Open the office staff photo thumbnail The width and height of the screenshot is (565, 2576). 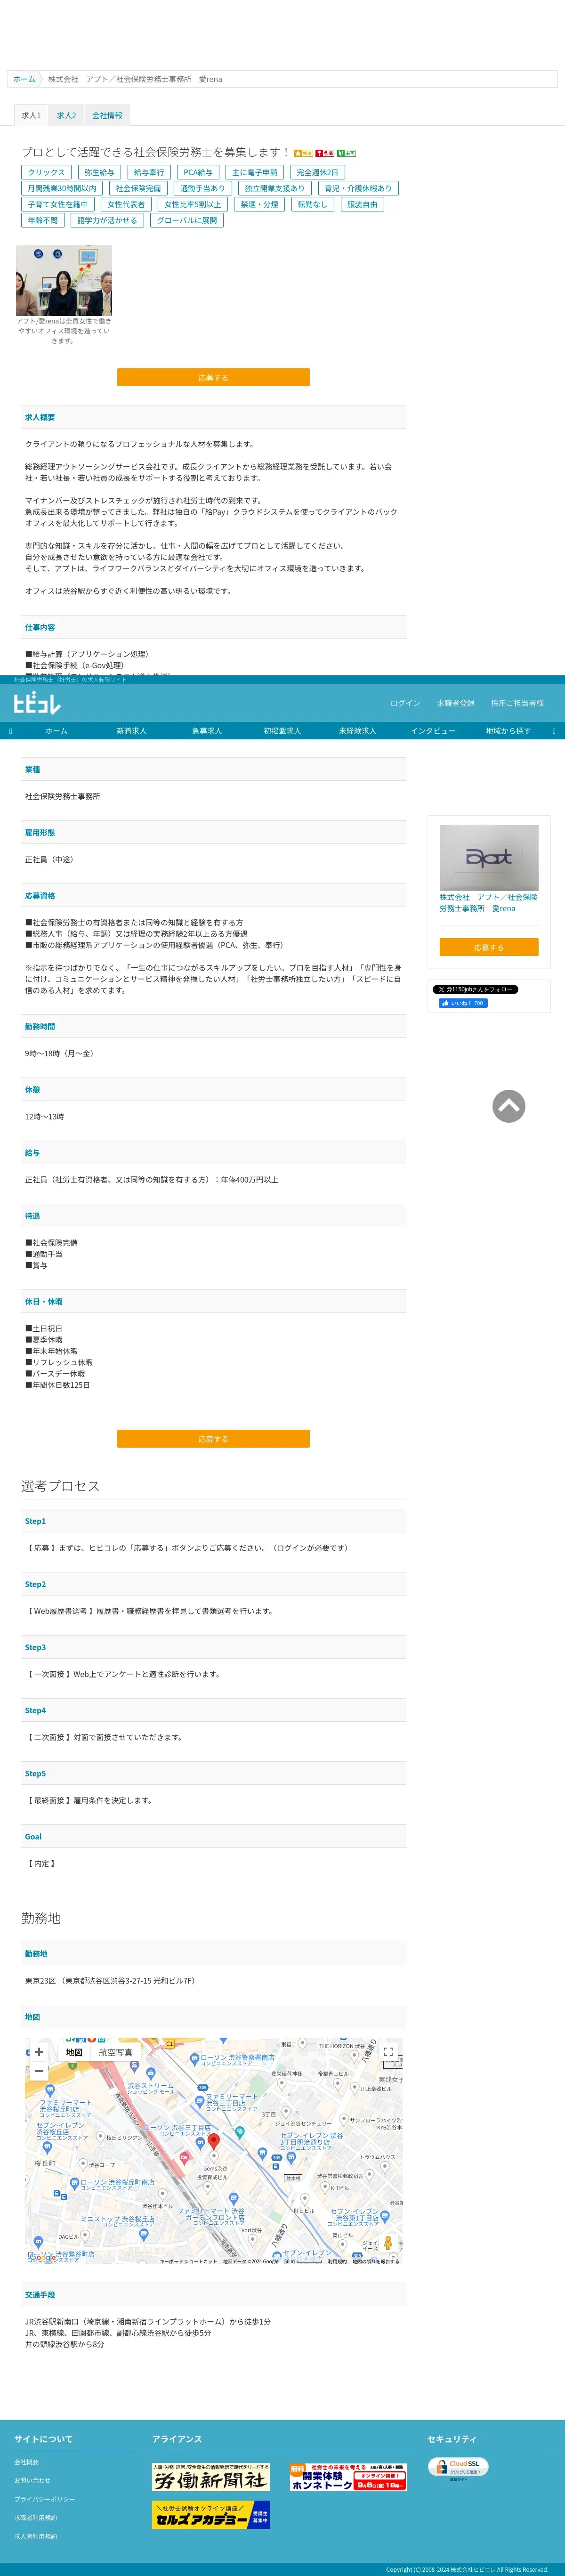click(64, 281)
